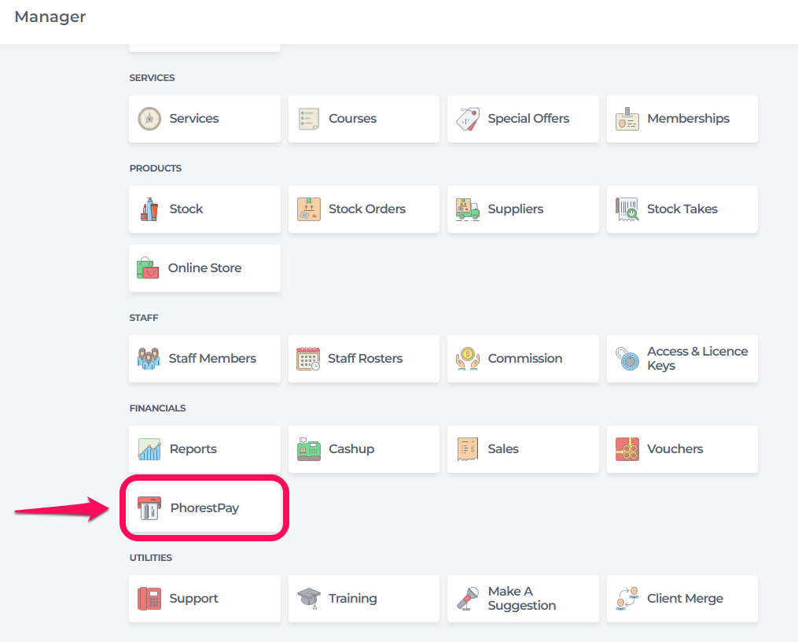
Task: Click the PhorestPay card terminal icon
Action: 149,508
